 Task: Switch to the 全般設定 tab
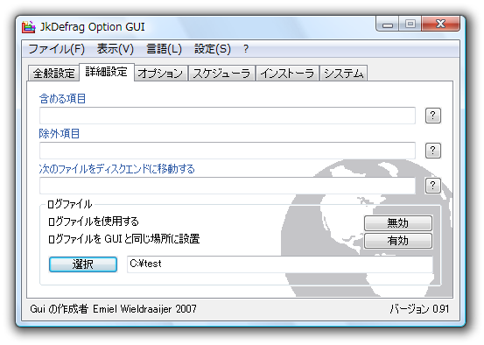click(53, 74)
